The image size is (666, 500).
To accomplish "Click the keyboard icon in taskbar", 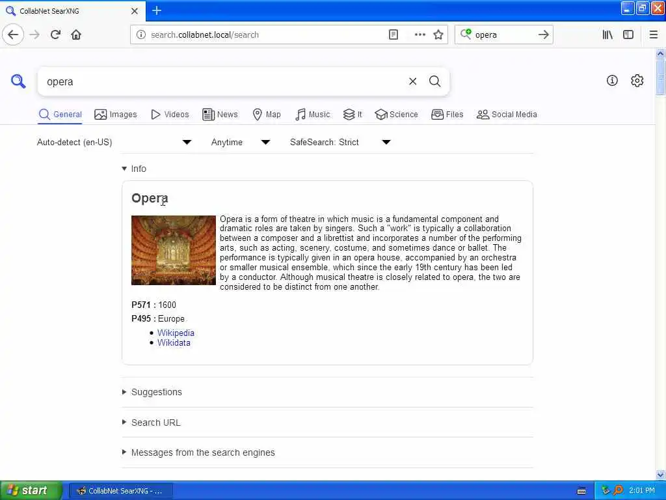I will (581, 491).
